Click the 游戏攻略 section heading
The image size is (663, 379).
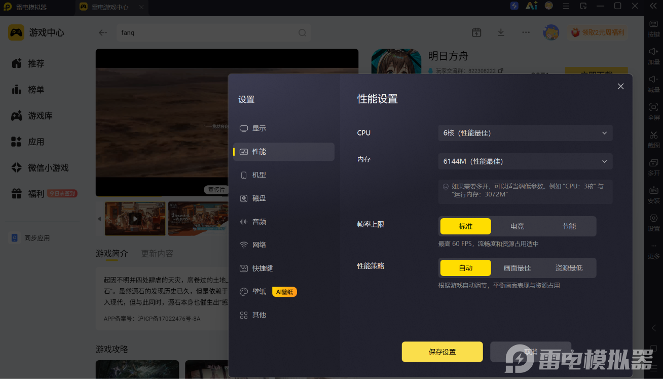tap(112, 349)
